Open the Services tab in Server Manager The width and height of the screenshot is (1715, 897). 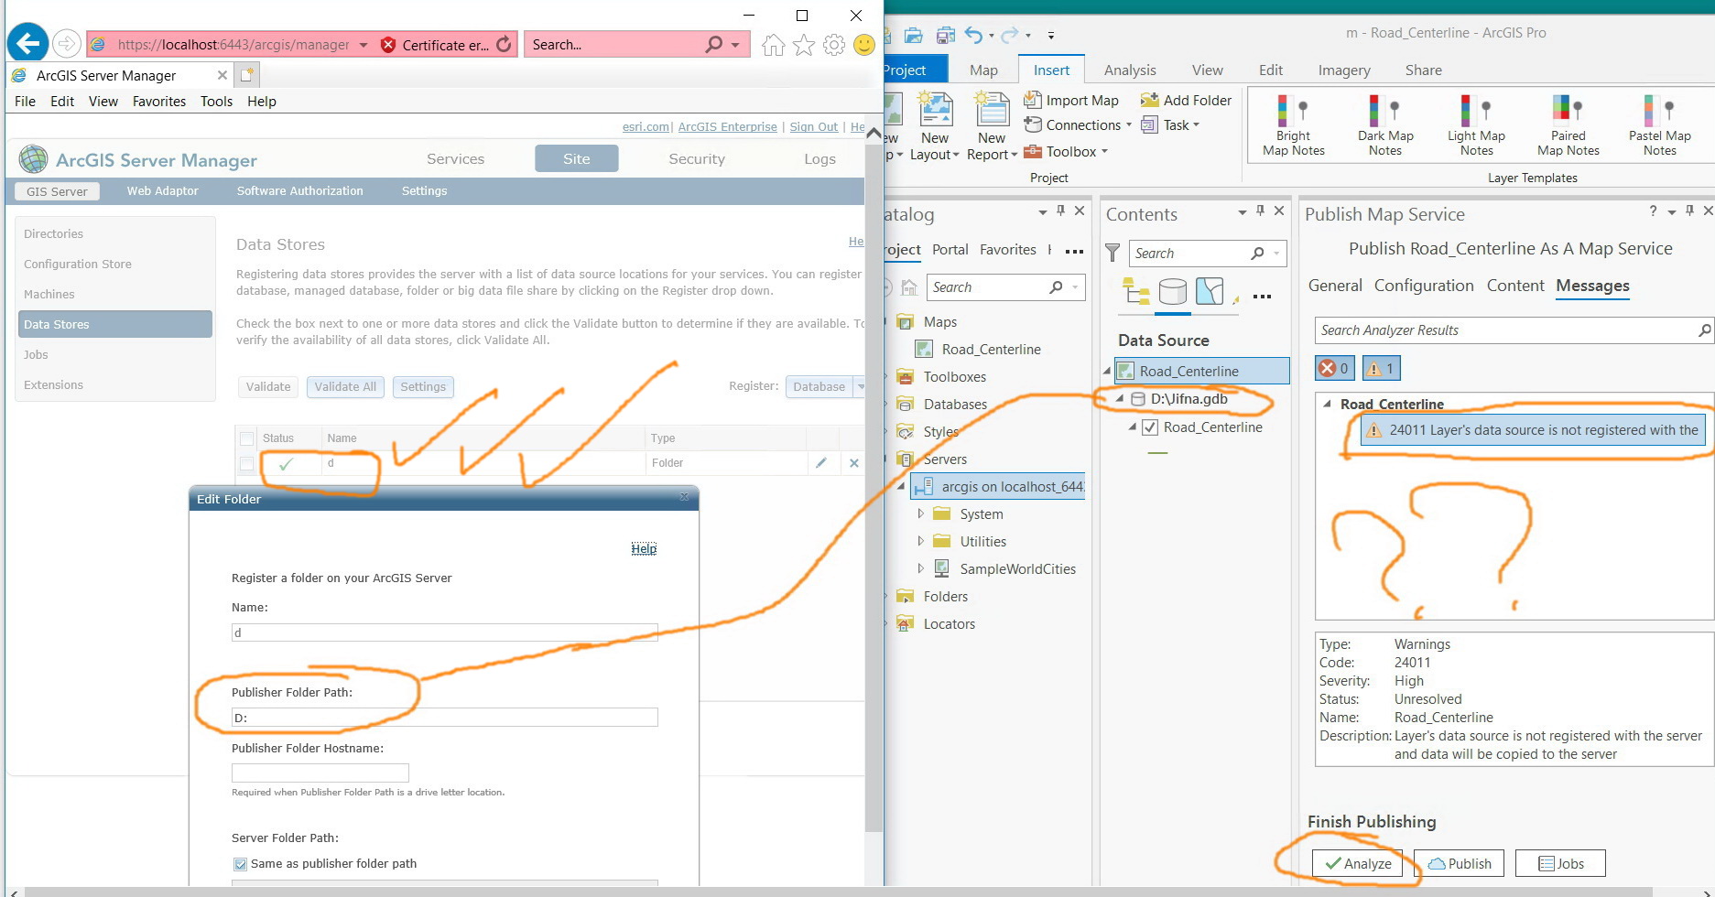[455, 159]
